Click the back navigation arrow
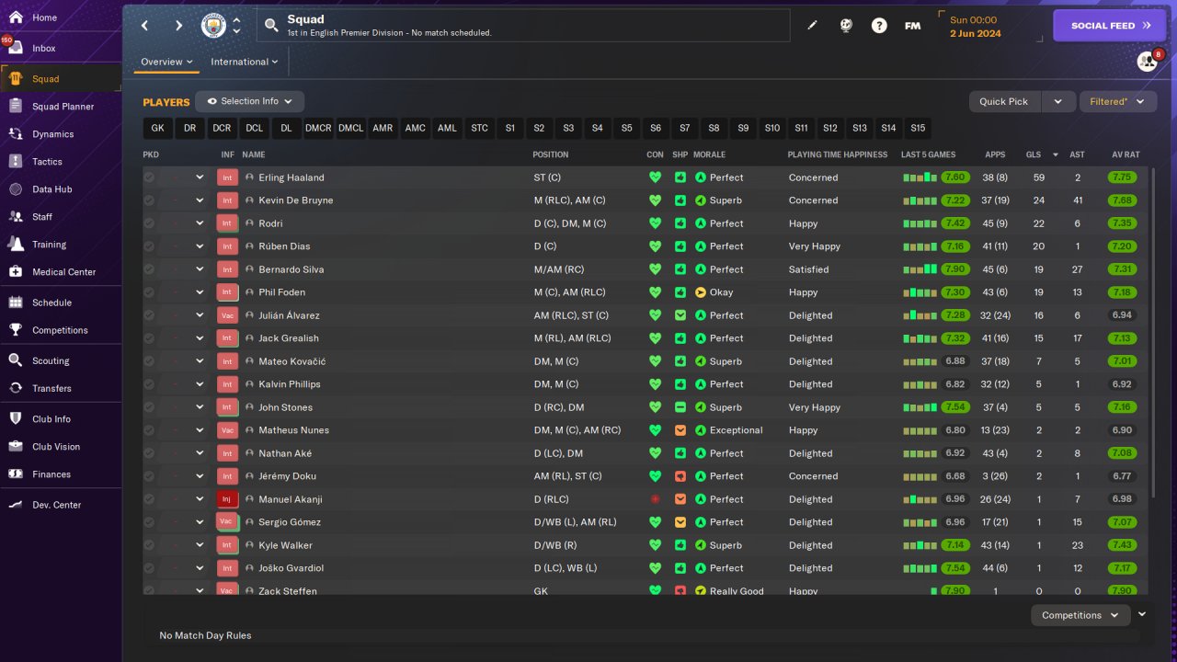The width and height of the screenshot is (1177, 662). point(145,26)
